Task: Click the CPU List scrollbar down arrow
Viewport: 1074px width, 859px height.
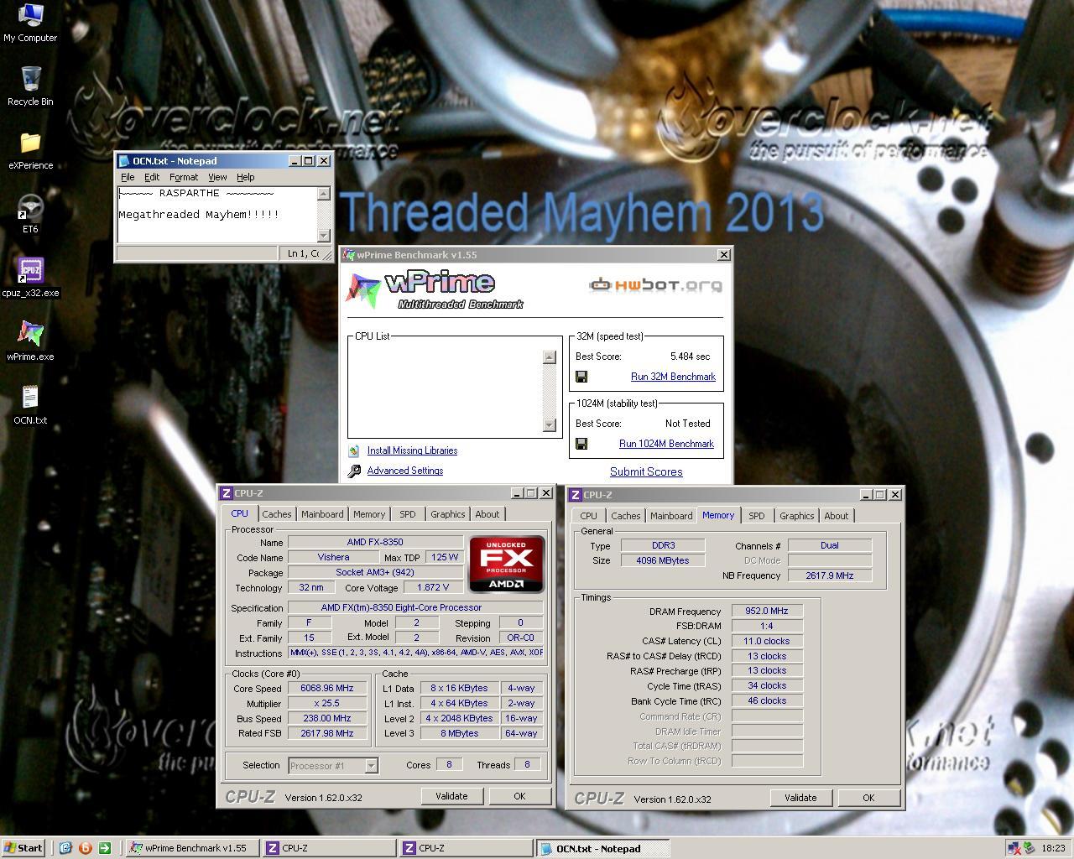Action: pos(550,425)
